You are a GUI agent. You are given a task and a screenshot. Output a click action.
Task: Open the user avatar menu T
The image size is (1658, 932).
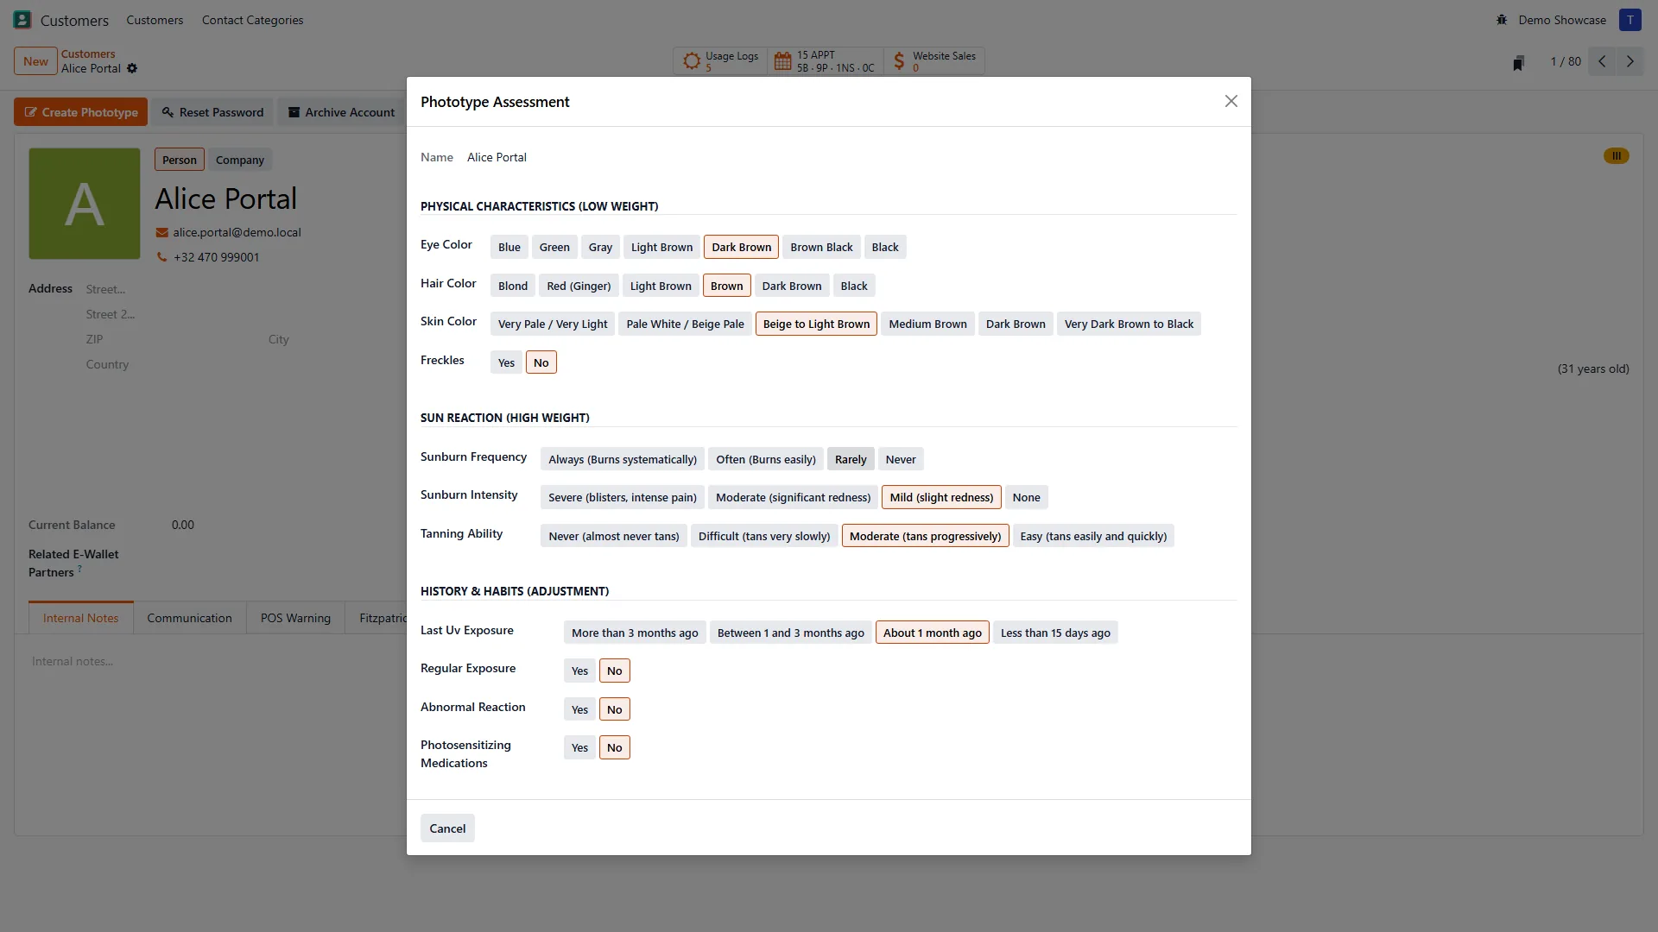pyautogui.click(x=1630, y=20)
